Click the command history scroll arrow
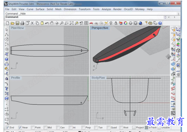 pos(178,14)
